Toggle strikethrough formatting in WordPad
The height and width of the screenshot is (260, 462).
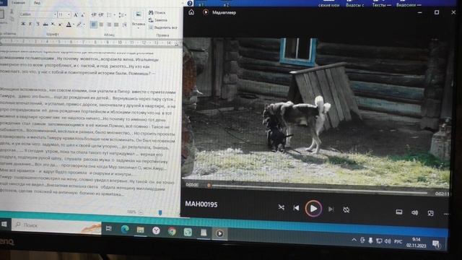point(45,24)
